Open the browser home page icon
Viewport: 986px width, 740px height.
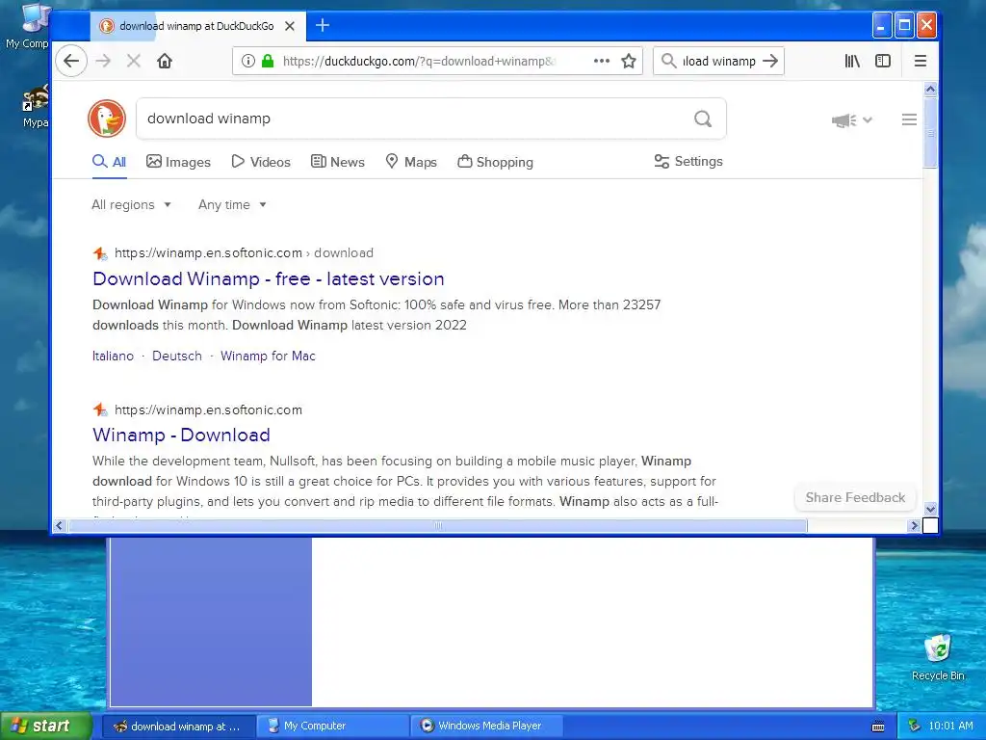coord(165,61)
